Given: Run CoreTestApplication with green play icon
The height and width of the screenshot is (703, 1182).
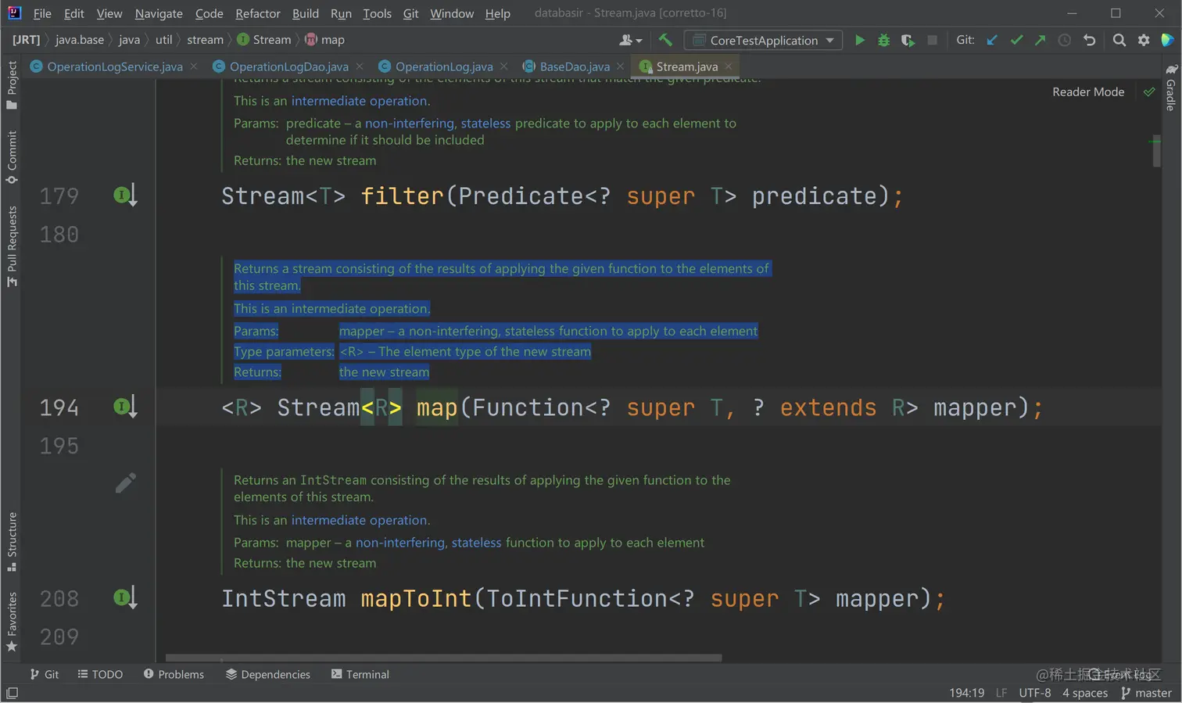Looking at the screenshot, I should click(x=859, y=40).
